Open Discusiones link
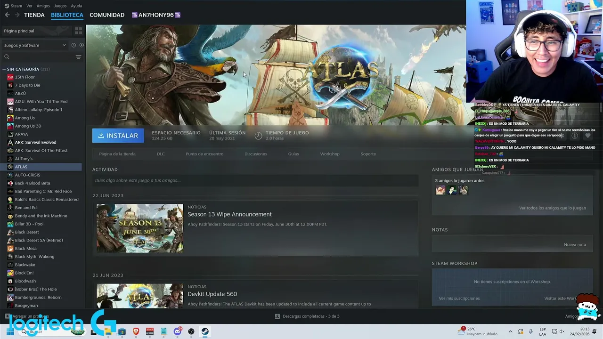This screenshot has height=339, width=603. coord(256,154)
